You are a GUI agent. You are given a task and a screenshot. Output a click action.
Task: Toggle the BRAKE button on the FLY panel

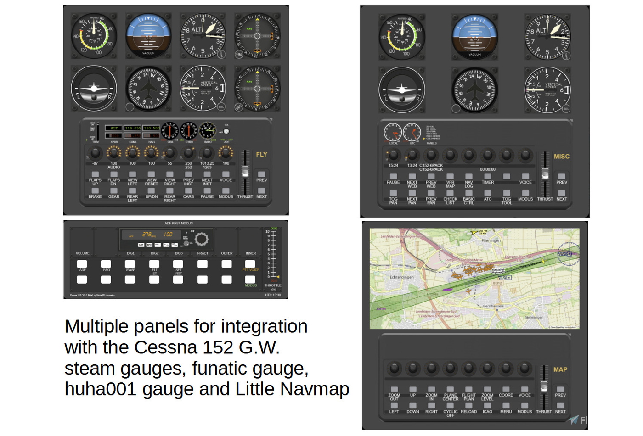pyautogui.click(x=95, y=190)
